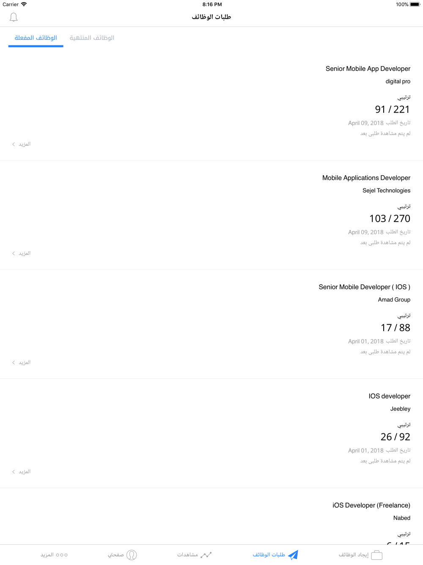Expand more for Senior Mobile Developer (IOS)
This screenshot has width=423, height=565.
(x=21, y=363)
